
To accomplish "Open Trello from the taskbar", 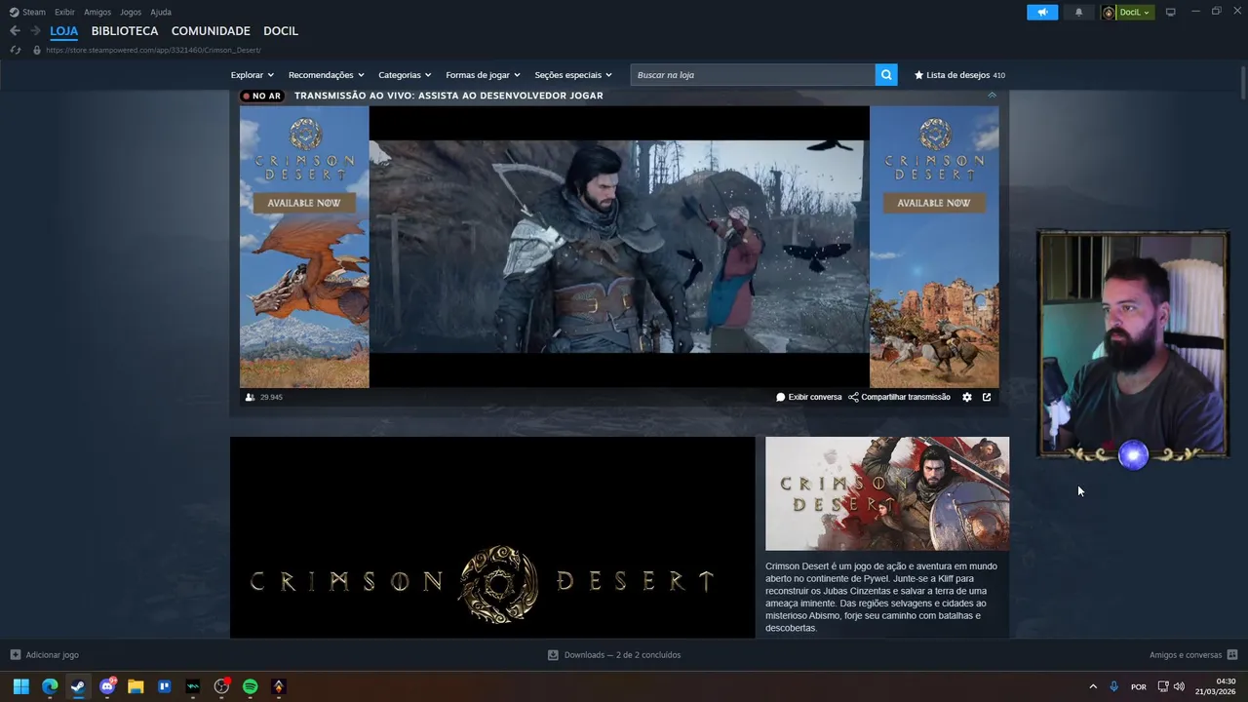I will (x=164, y=686).
